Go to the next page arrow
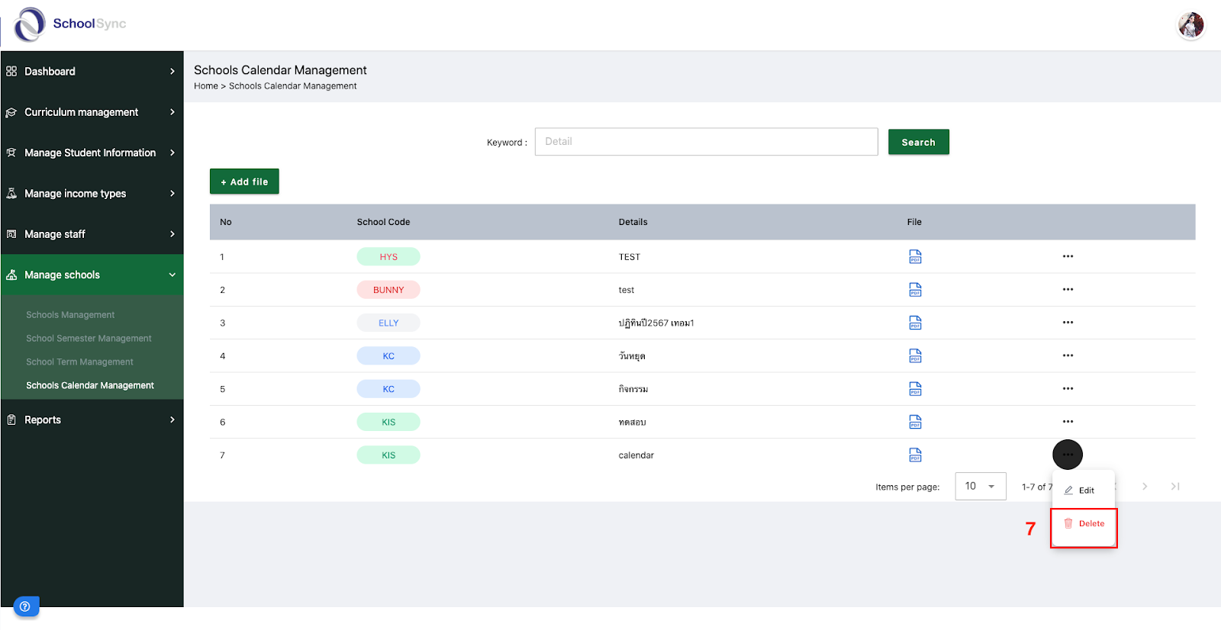The image size is (1221, 630). [x=1145, y=486]
